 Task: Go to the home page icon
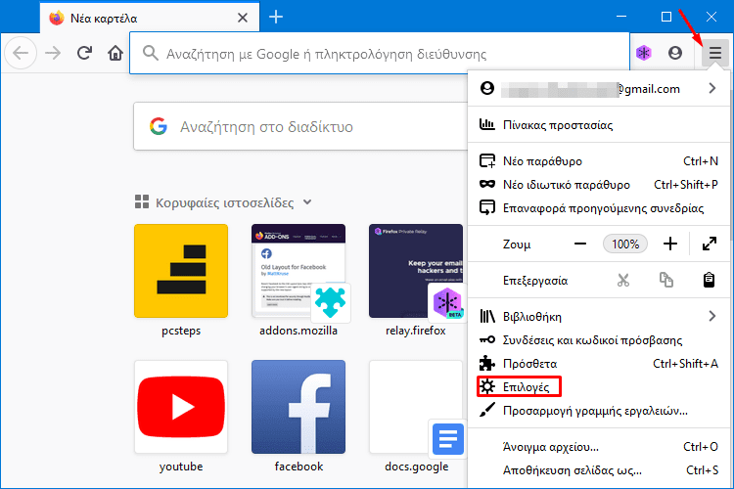pos(115,53)
